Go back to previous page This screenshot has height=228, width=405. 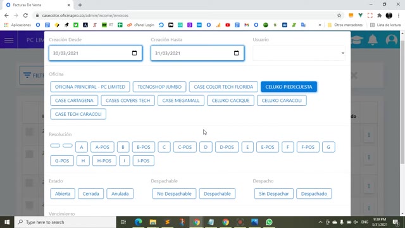point(6,15)
